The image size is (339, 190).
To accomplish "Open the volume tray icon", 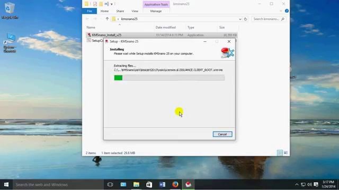I will tap(309, 185).
